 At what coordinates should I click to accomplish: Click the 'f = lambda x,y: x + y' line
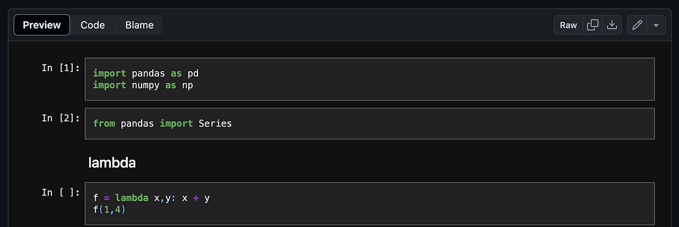click(x=151, y=198)
